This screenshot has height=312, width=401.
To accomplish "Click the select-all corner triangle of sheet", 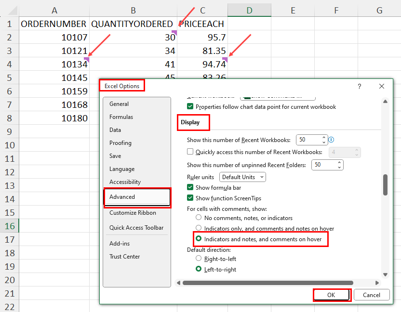I will click(x=12, y=11).
